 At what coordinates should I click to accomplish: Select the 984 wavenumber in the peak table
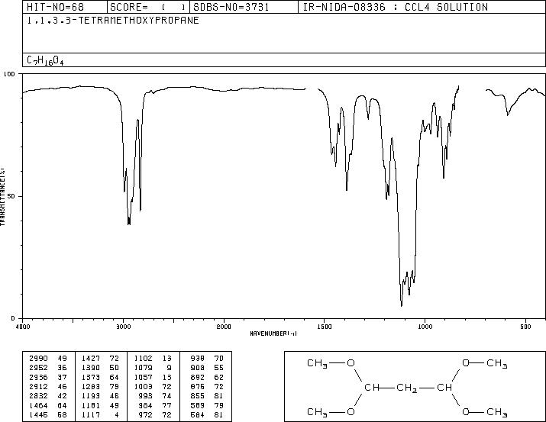tap(146, 405)
